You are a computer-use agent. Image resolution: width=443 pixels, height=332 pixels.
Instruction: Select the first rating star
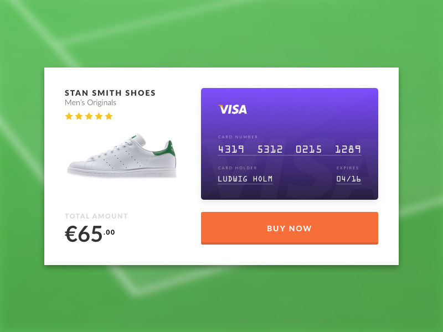tap(70, 116)
